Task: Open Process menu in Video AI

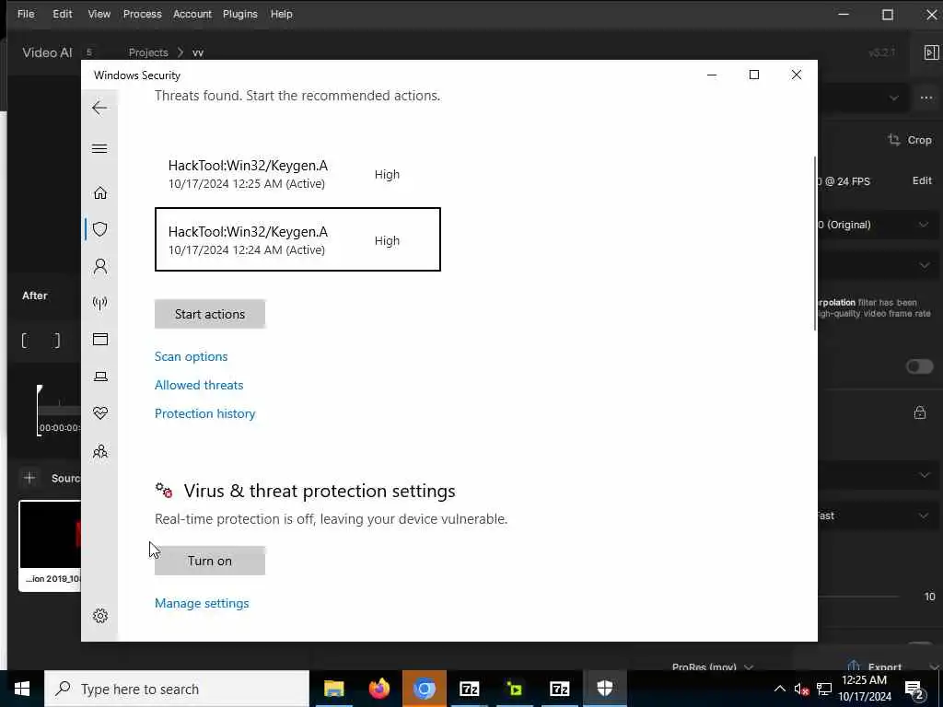Action: (143, 14)
